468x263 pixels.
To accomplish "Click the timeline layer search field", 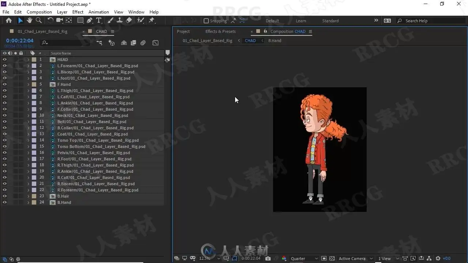I will [x=66, y=43].
